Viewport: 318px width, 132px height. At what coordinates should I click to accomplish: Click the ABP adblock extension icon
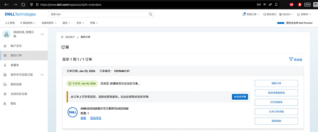coord(291,4)
